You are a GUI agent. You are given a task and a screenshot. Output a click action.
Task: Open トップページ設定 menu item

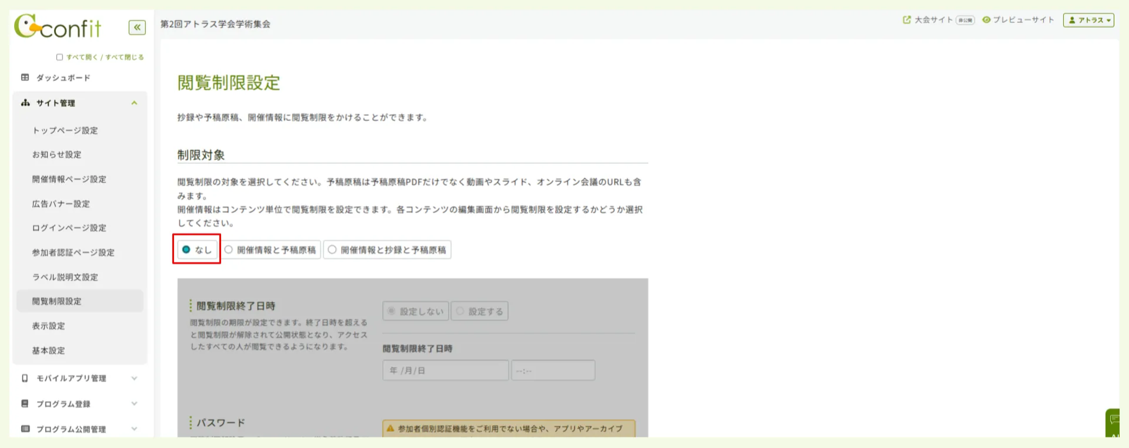(x=65, y=130)
